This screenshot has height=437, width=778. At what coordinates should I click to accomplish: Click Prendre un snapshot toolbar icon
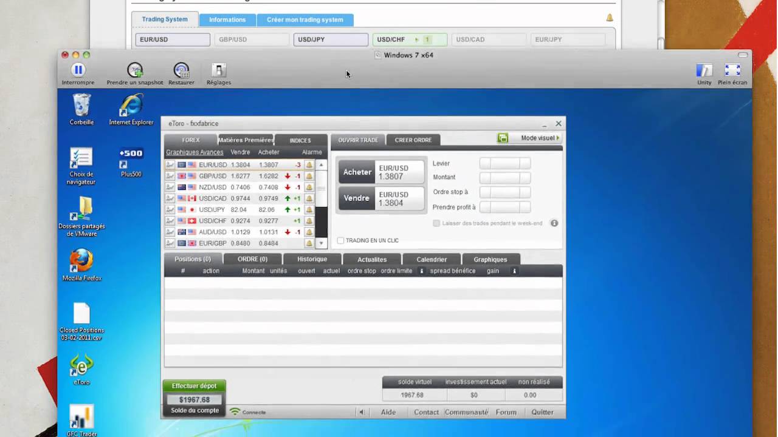[x=135, y=70]
